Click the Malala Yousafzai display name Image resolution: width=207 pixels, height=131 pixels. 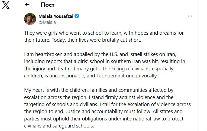point(56,17)
